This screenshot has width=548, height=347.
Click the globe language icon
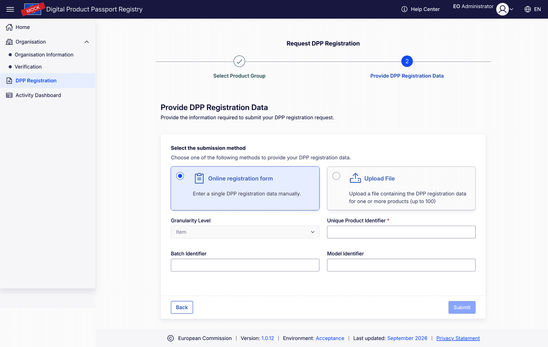coord(528,9)
